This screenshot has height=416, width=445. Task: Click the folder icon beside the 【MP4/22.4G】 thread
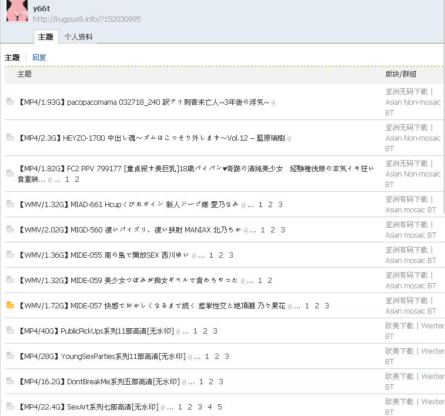coord(10,406)
